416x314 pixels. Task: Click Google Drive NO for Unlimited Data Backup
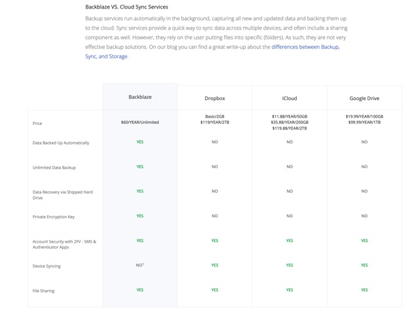tap(364, 167)
